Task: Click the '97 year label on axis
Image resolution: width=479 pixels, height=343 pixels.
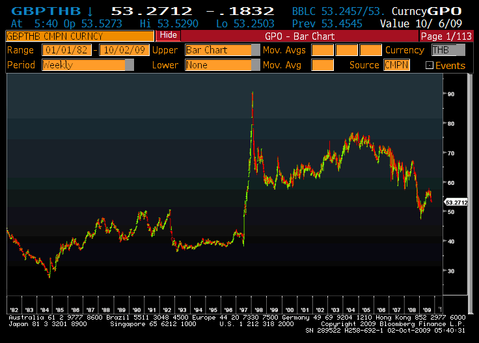Action: coord(243,310)
